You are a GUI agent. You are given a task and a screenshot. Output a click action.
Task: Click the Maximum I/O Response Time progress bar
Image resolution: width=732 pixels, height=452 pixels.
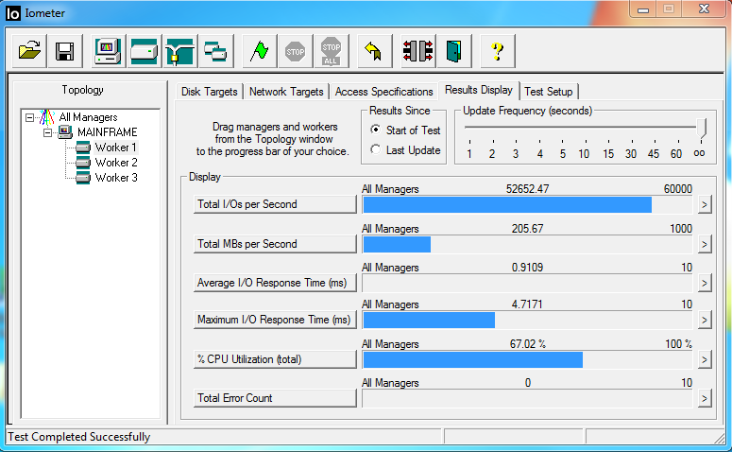point(527,321)
